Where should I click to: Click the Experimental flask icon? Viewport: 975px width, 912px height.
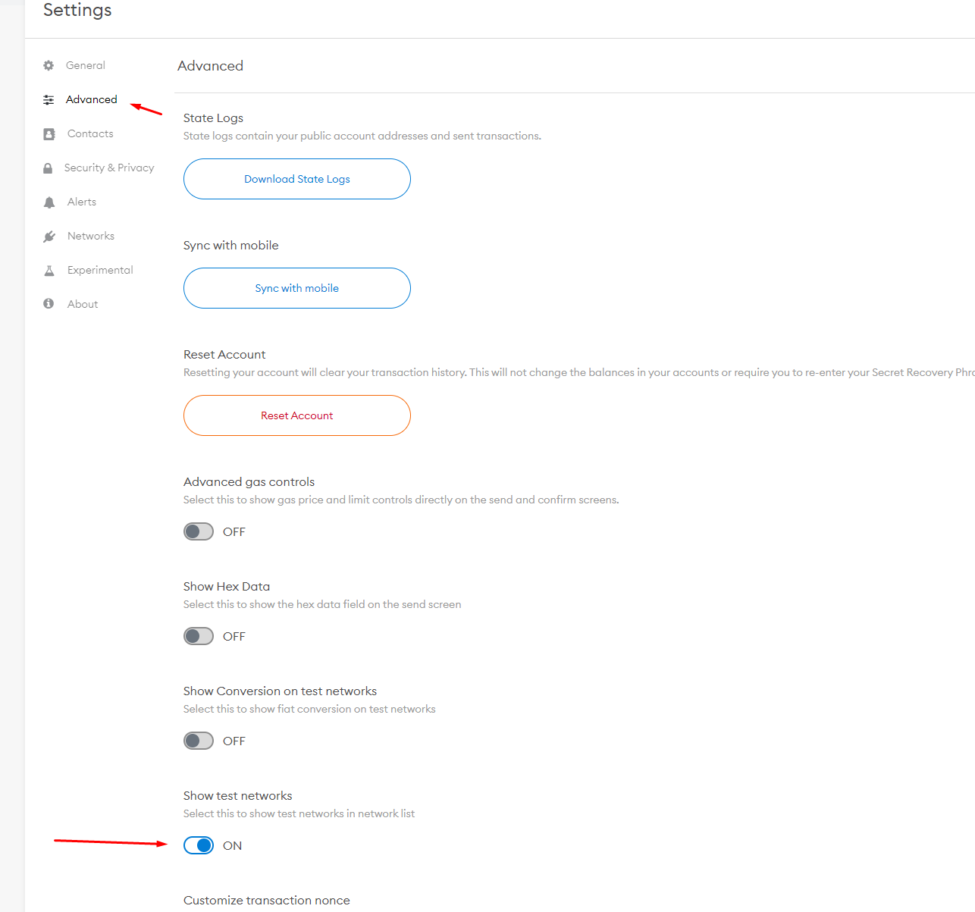(49, 271)
